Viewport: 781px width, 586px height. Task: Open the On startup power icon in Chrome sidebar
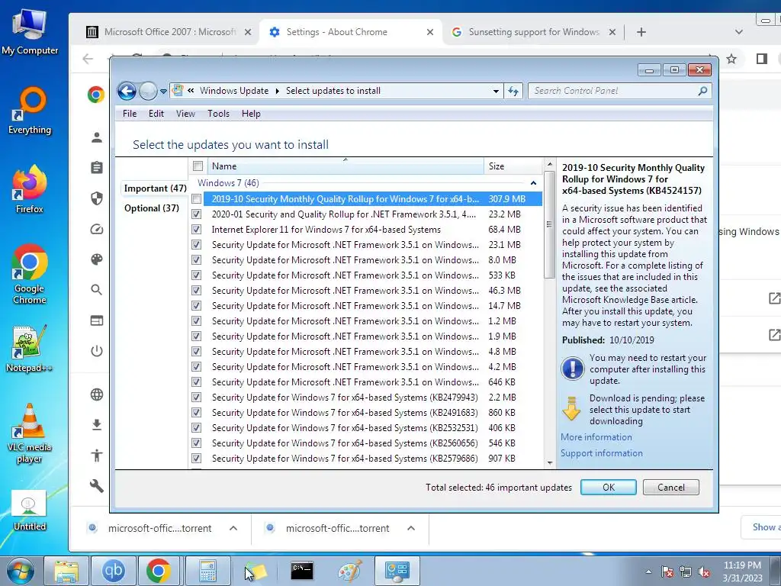97,351
